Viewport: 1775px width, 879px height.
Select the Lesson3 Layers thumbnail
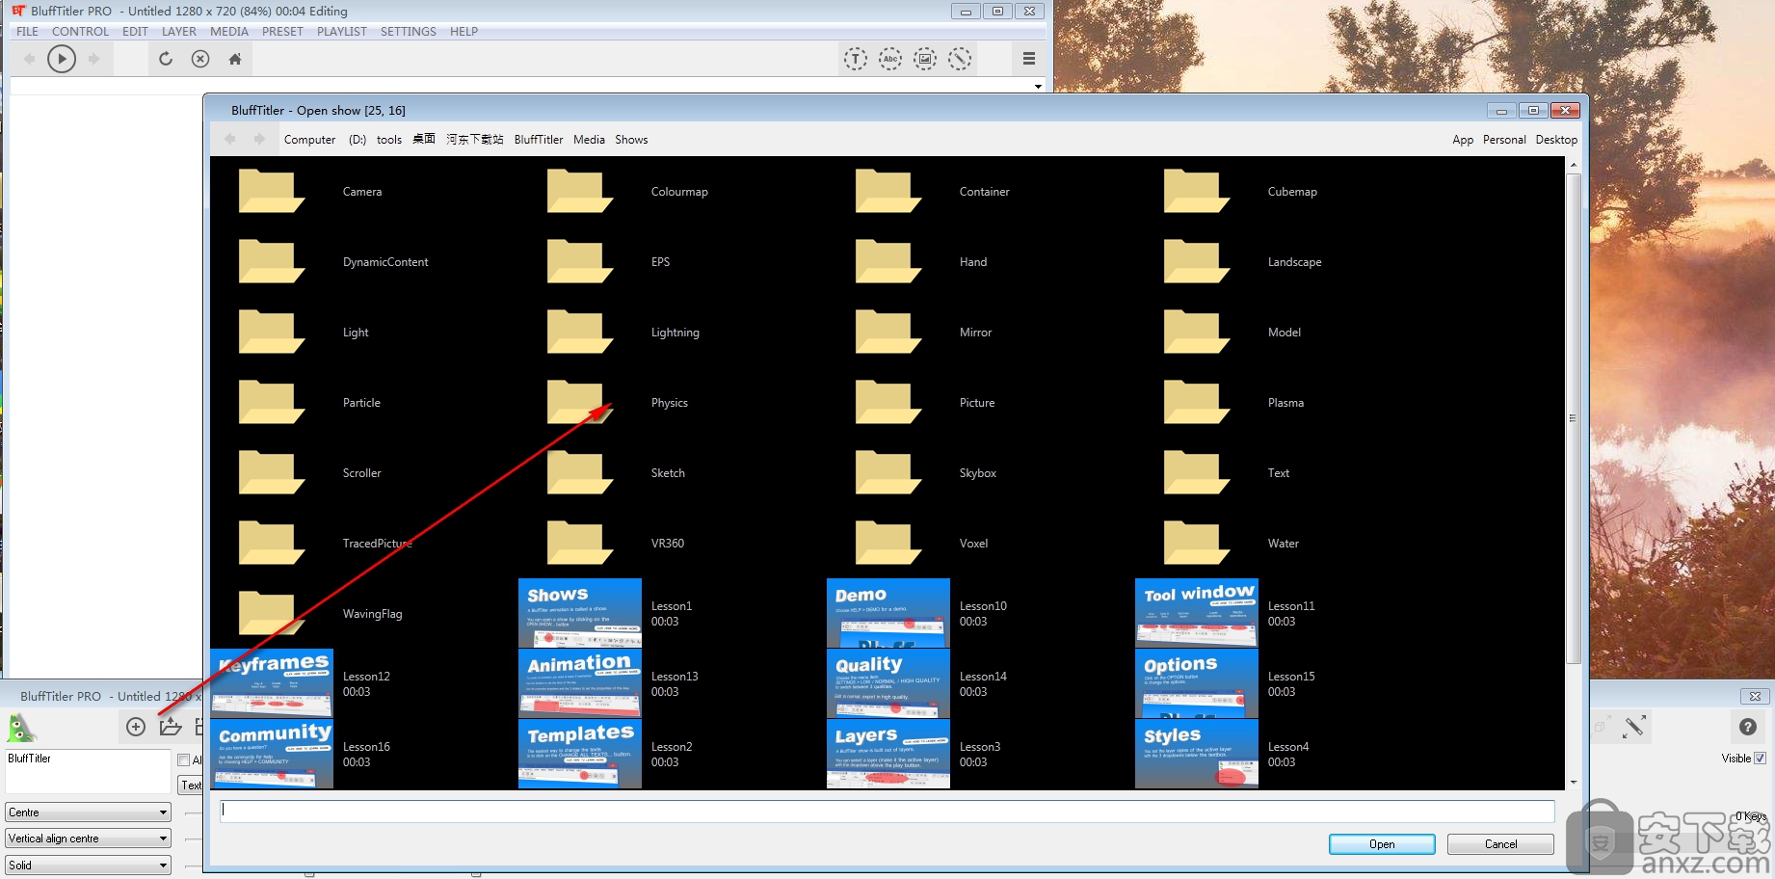[x=888, y=754]
